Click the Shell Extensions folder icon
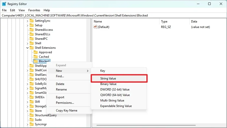The width and height of the screenshot is (227, 128). click(32, 47)
